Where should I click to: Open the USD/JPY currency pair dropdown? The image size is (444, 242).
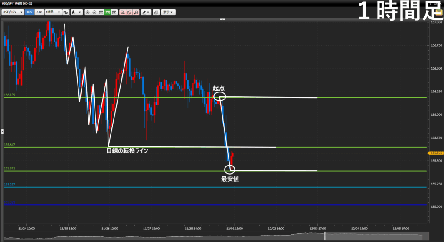point(13,12)
